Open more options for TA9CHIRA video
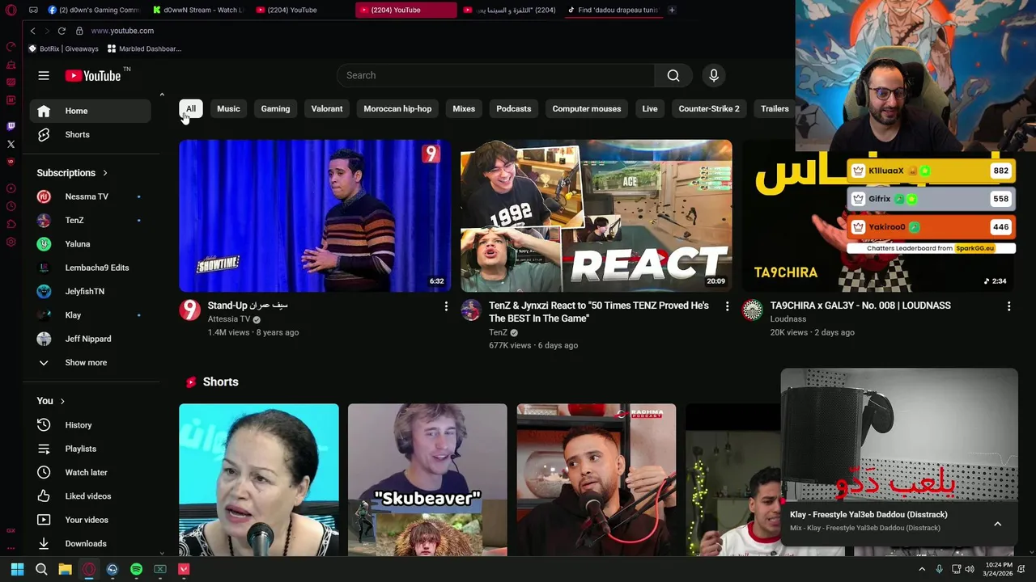 [1008, 306]
